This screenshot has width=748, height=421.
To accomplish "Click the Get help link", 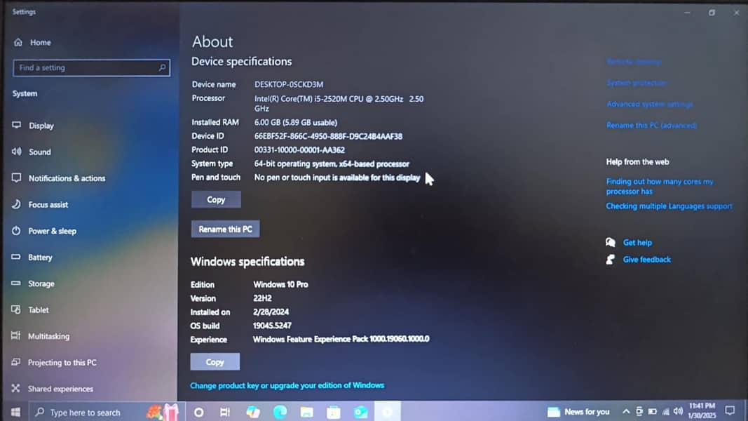I will point(637,243).
